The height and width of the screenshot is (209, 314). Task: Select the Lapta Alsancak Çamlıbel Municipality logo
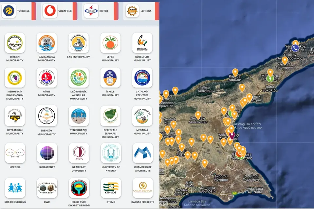(79, 43)
